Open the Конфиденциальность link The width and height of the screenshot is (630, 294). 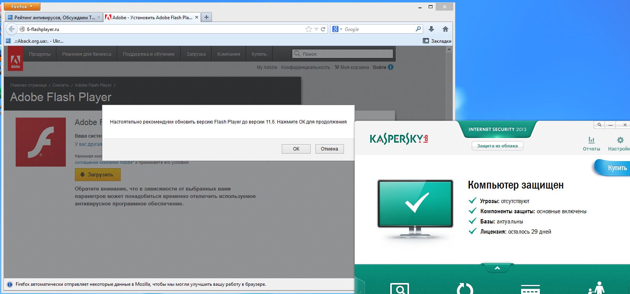pyautogui.click(x=306, y=67)
